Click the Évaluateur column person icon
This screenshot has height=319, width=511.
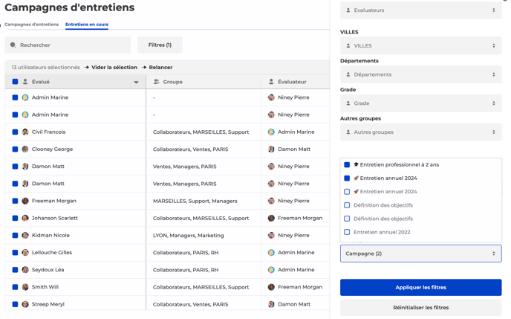(271, 82)
